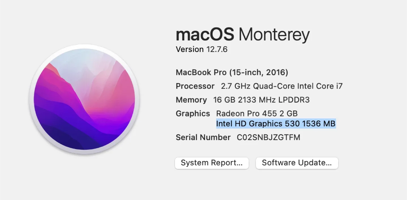Click the highlighted Intel HD Graphics 530 text
The width and height of the screenshot is (407, 200).
coord(276,123)
